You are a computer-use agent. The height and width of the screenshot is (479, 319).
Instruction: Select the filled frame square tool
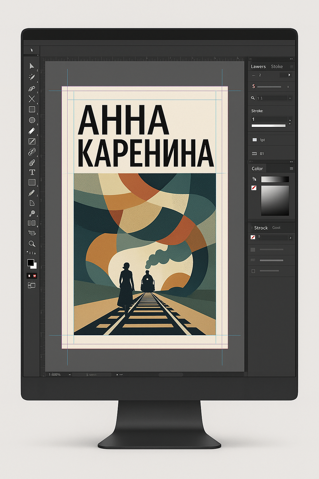(x=32, y=182)
